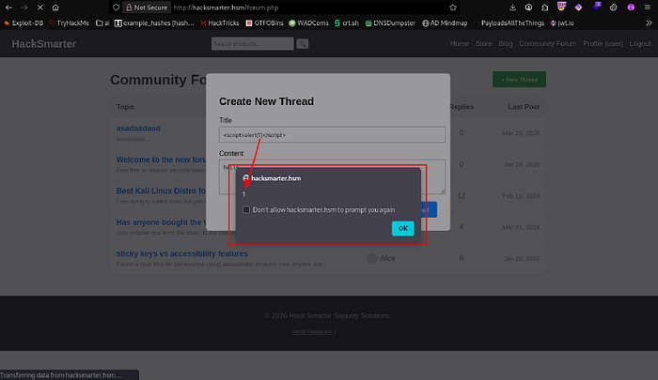Click the thread Title input field
Screen dimensions: 658x380
(x=332, y=135)
